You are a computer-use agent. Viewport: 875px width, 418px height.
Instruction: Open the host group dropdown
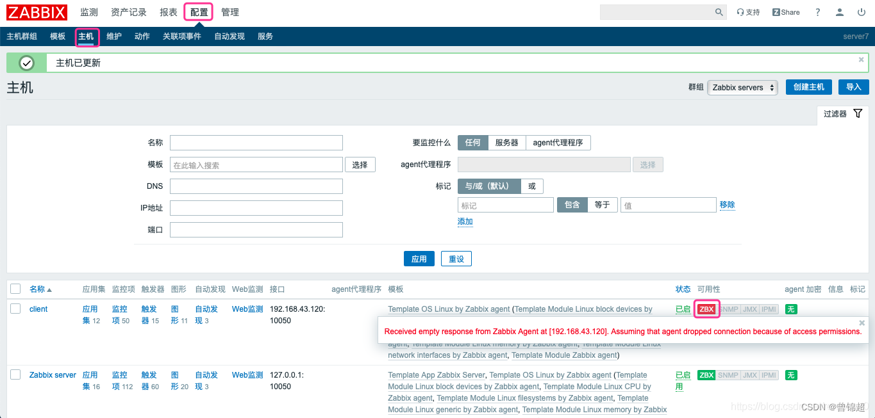(x=742, y=88)
